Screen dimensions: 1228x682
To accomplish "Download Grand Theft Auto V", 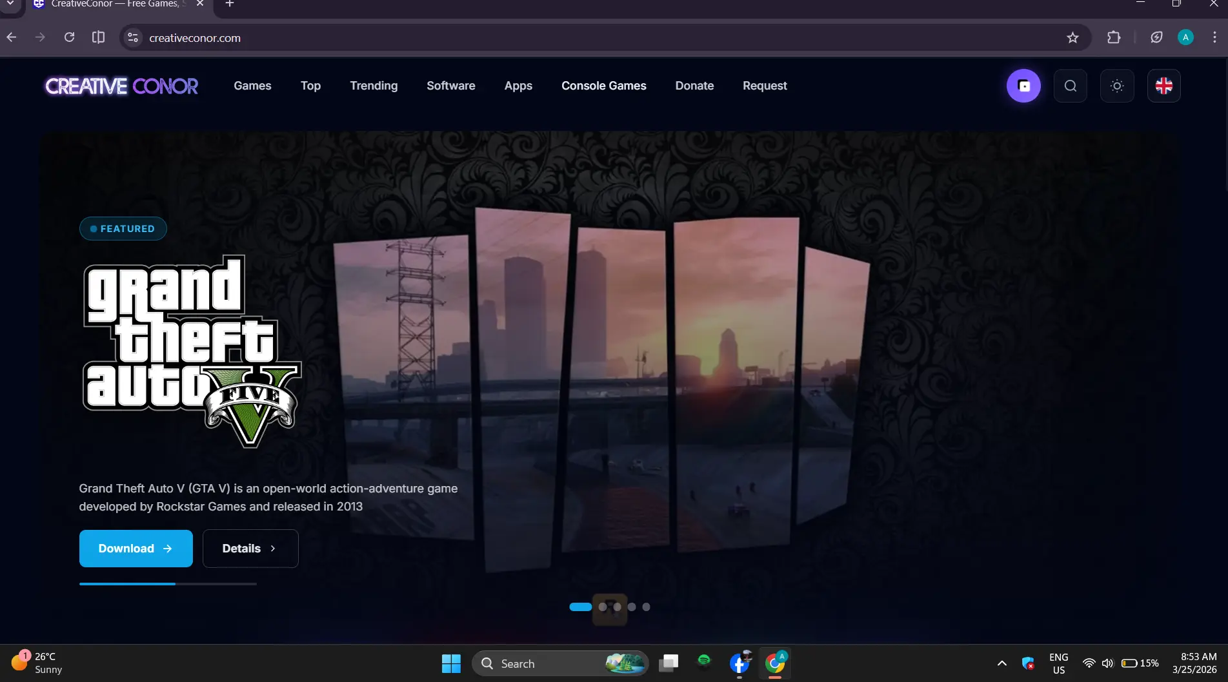I will pyautogui.click(x=136, y=549).
